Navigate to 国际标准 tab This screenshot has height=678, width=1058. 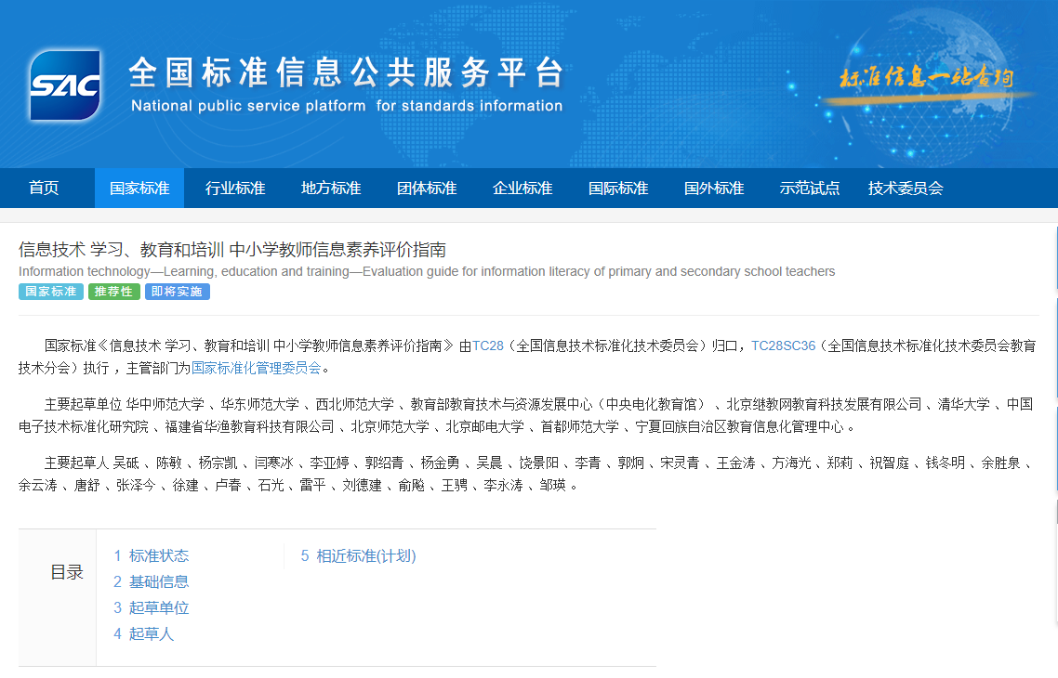pos(618,189)
